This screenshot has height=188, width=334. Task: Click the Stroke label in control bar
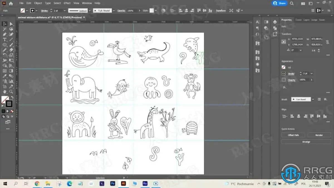point(45,11)
